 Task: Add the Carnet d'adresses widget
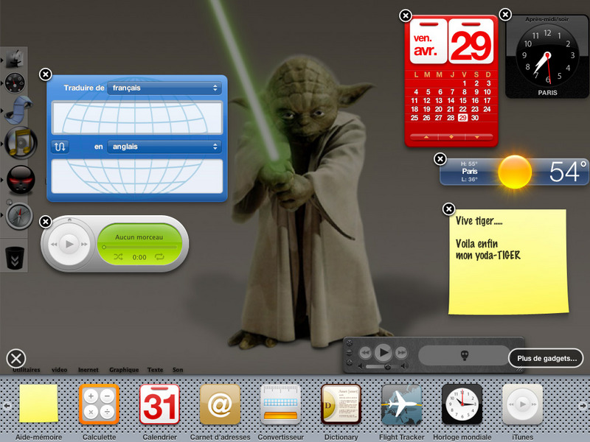point(220,404)
